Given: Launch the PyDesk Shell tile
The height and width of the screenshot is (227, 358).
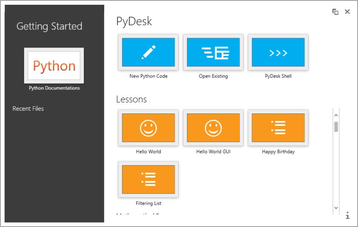Looking at the screenshot, I should pyautogui.click(x=278, y=52).
